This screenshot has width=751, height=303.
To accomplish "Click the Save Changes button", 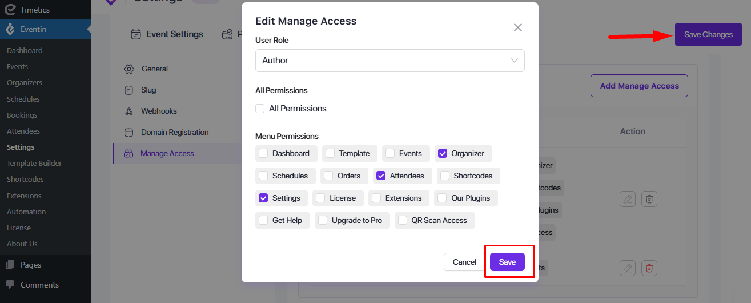I will pos(708,34).
